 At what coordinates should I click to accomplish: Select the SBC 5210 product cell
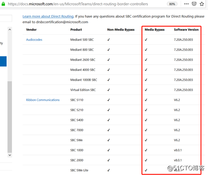point(77,110)
